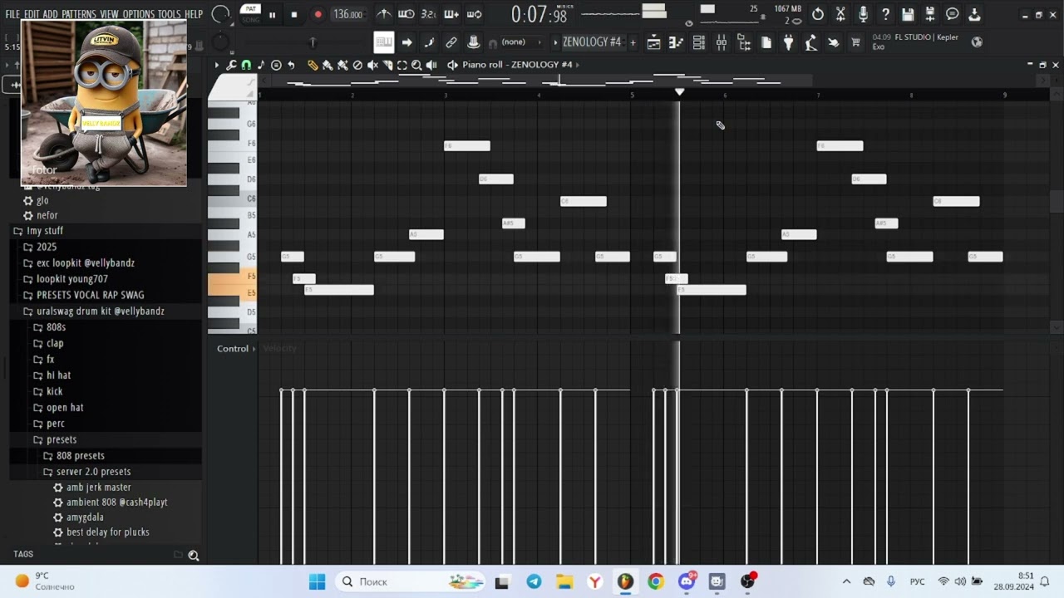Select the Delete tool in piano roll

(357, 65)
